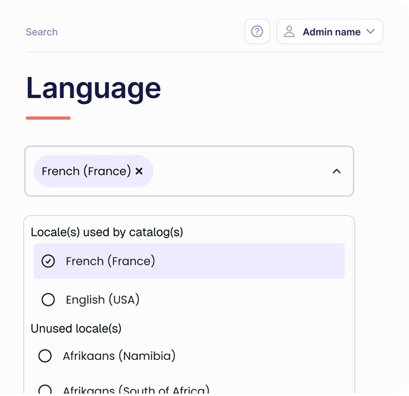
Task: Open the Admin name account menu
Action: (331, 32)
